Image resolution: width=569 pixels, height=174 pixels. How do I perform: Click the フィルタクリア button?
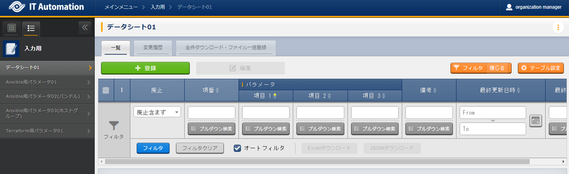[200, 148]
